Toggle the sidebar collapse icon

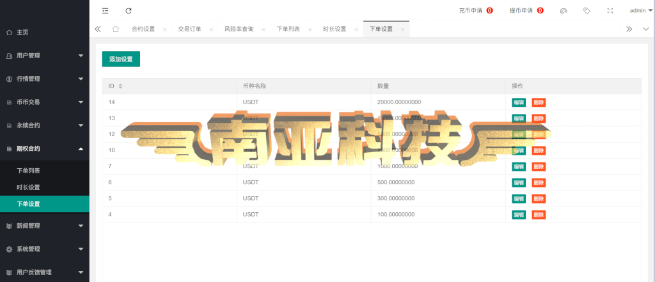[106, 11]
